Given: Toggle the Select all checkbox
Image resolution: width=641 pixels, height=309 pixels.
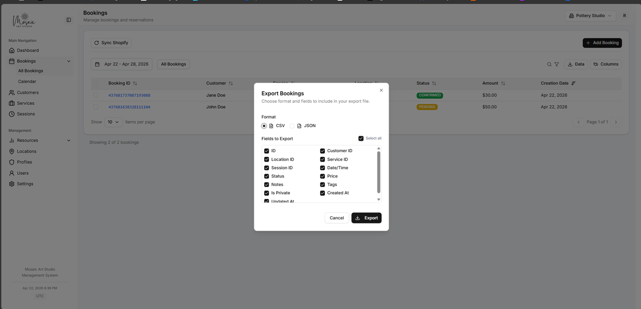Looking at the screenshot, I should 361,138.
